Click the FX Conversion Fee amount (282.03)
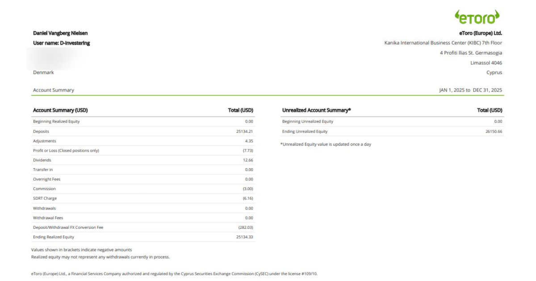Screen dimensions: 536x281 tap(245, 227)
